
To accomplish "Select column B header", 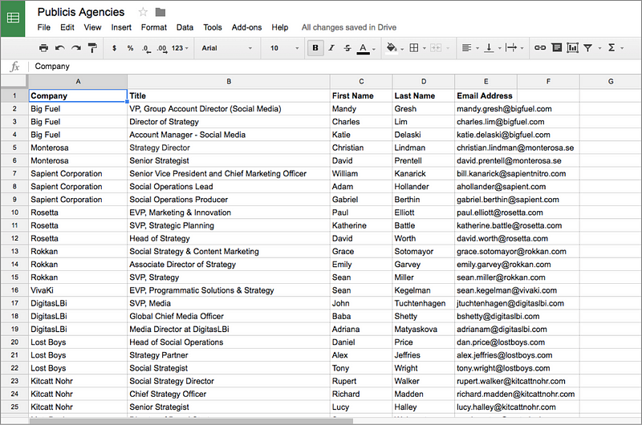I will click(x=229, y=82).
